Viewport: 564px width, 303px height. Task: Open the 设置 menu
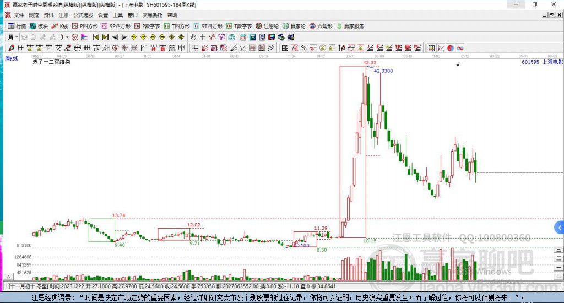click(103, 15)
